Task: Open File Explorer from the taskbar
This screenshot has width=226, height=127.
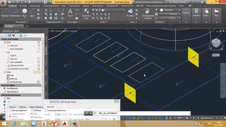Action: tap(24, 124)
